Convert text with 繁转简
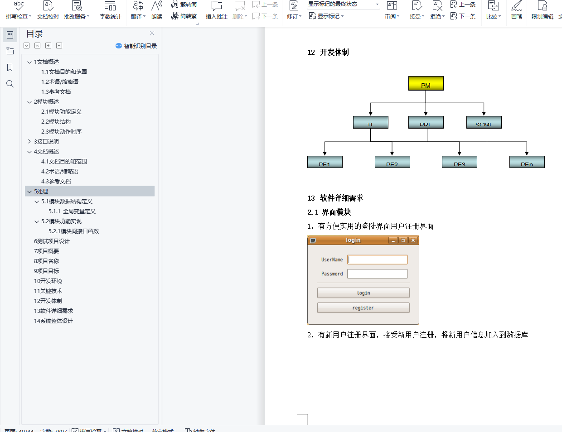562x432 pixels. (x=184, y=5)
